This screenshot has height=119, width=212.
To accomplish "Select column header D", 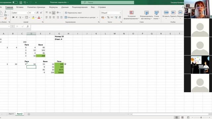I will [x=31, y=34].
